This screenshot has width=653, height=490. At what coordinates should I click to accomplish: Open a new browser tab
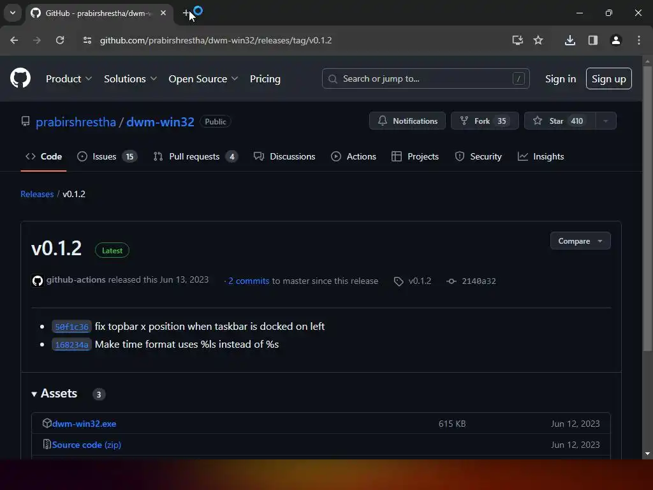point(186,13)
